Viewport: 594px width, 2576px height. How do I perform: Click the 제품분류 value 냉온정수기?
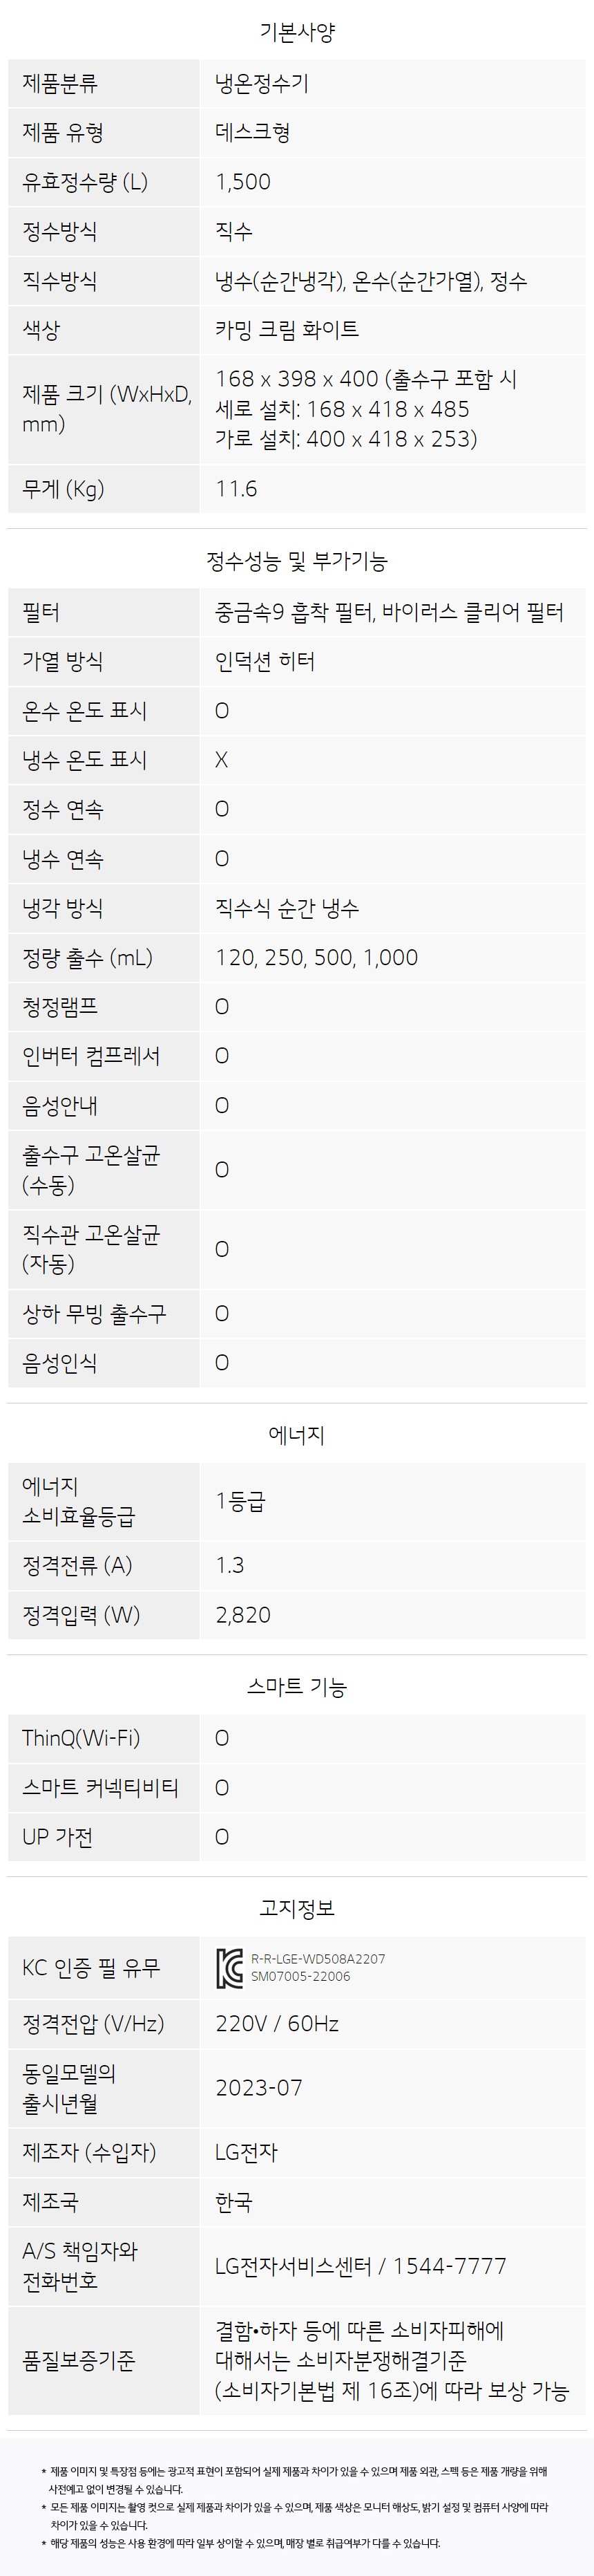point(262,83)
